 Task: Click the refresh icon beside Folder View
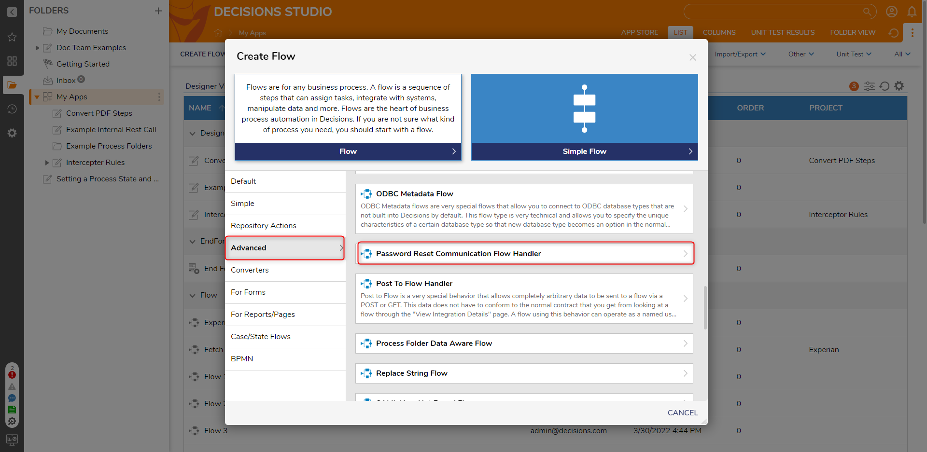[894, 33]
